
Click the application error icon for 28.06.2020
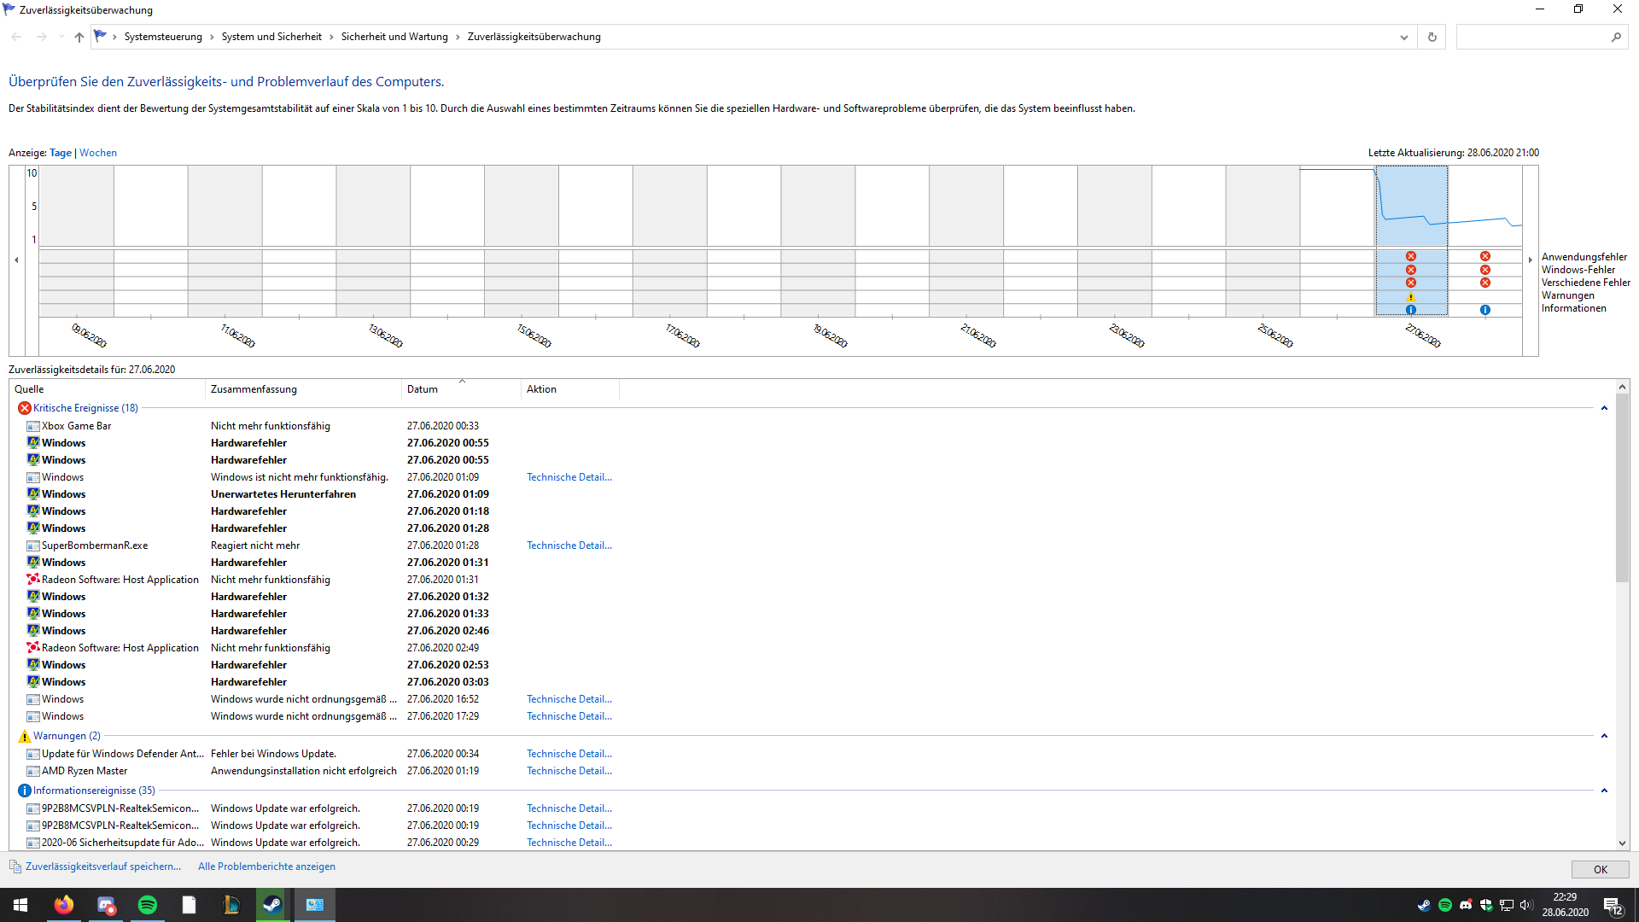click(1485, 256)
